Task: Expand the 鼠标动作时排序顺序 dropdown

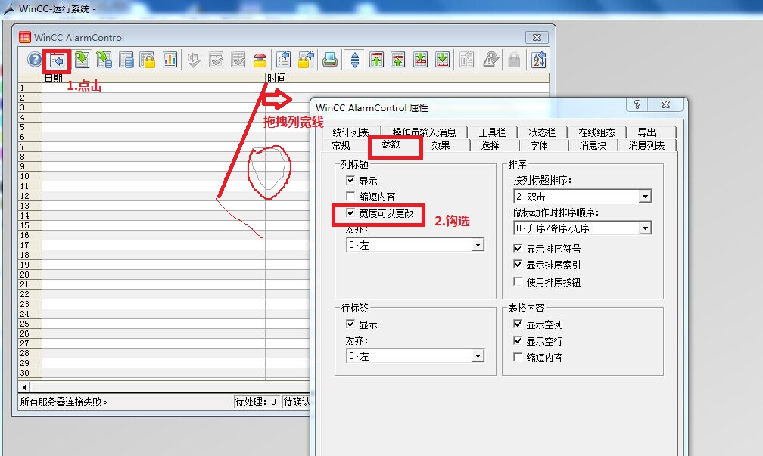Action: tap(646, 228)
